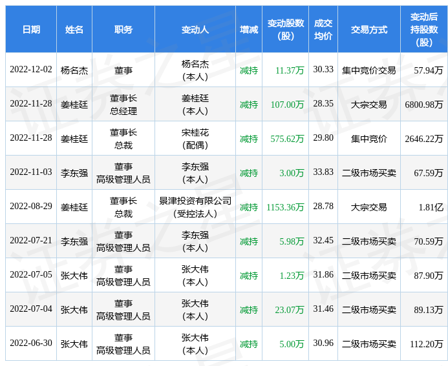This screenshot has height=366, width=448.
Task: Select the date 2022-07-04
Action: pos(31,309)
